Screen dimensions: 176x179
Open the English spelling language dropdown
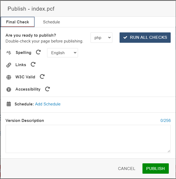point(63,53)
